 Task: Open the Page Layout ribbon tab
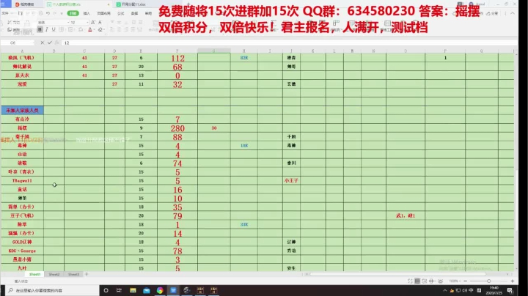(x=103, y=13)
